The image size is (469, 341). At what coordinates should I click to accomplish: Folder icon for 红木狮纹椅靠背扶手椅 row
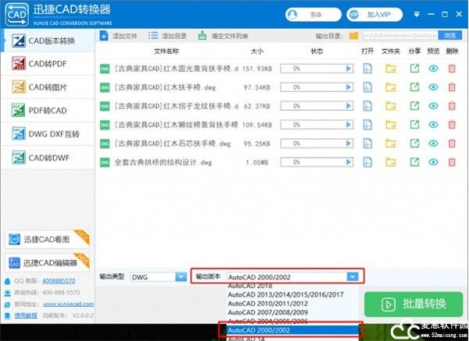[x=391, y=125]
